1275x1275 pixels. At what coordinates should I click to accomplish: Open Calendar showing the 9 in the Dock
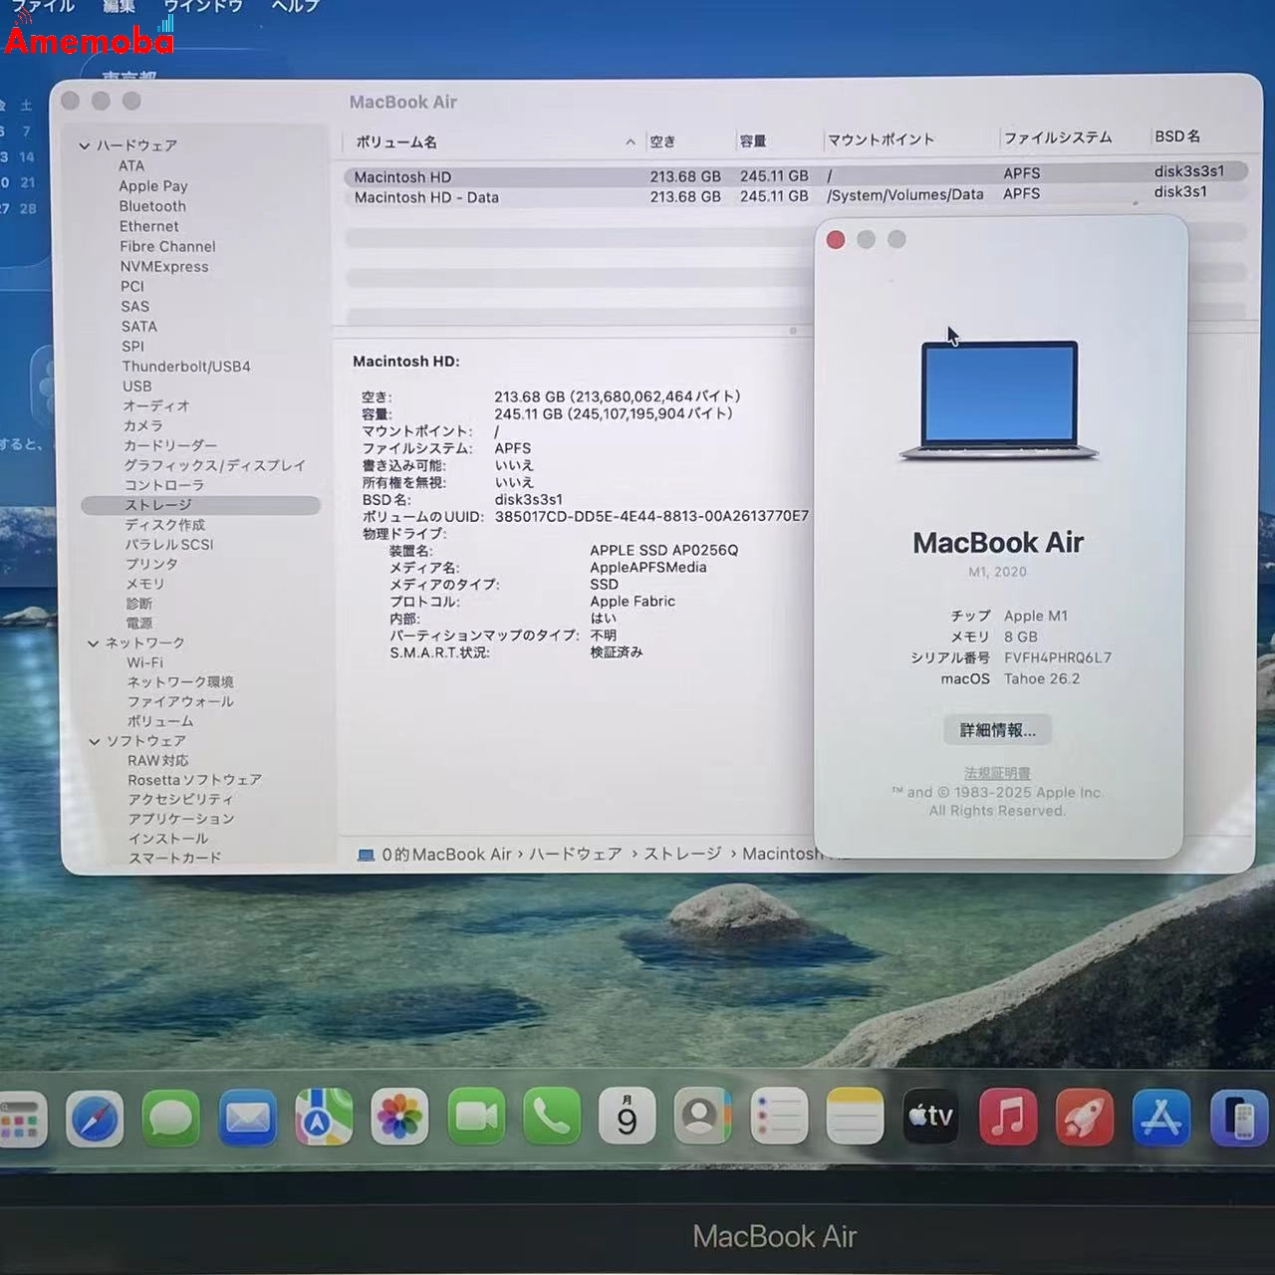(x=628, y=1118)
